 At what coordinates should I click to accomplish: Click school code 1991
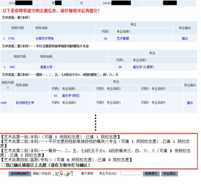click(12, 67)
